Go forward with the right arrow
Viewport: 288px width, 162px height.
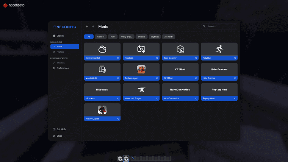[93, 26]
